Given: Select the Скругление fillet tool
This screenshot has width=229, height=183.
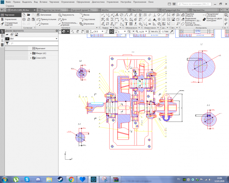Looking at the screenshot, I should 88,19.
